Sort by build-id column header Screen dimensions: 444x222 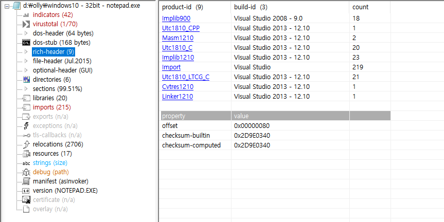pos(290,7)
